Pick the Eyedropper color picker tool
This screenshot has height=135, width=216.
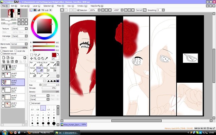tap(46, 58)
